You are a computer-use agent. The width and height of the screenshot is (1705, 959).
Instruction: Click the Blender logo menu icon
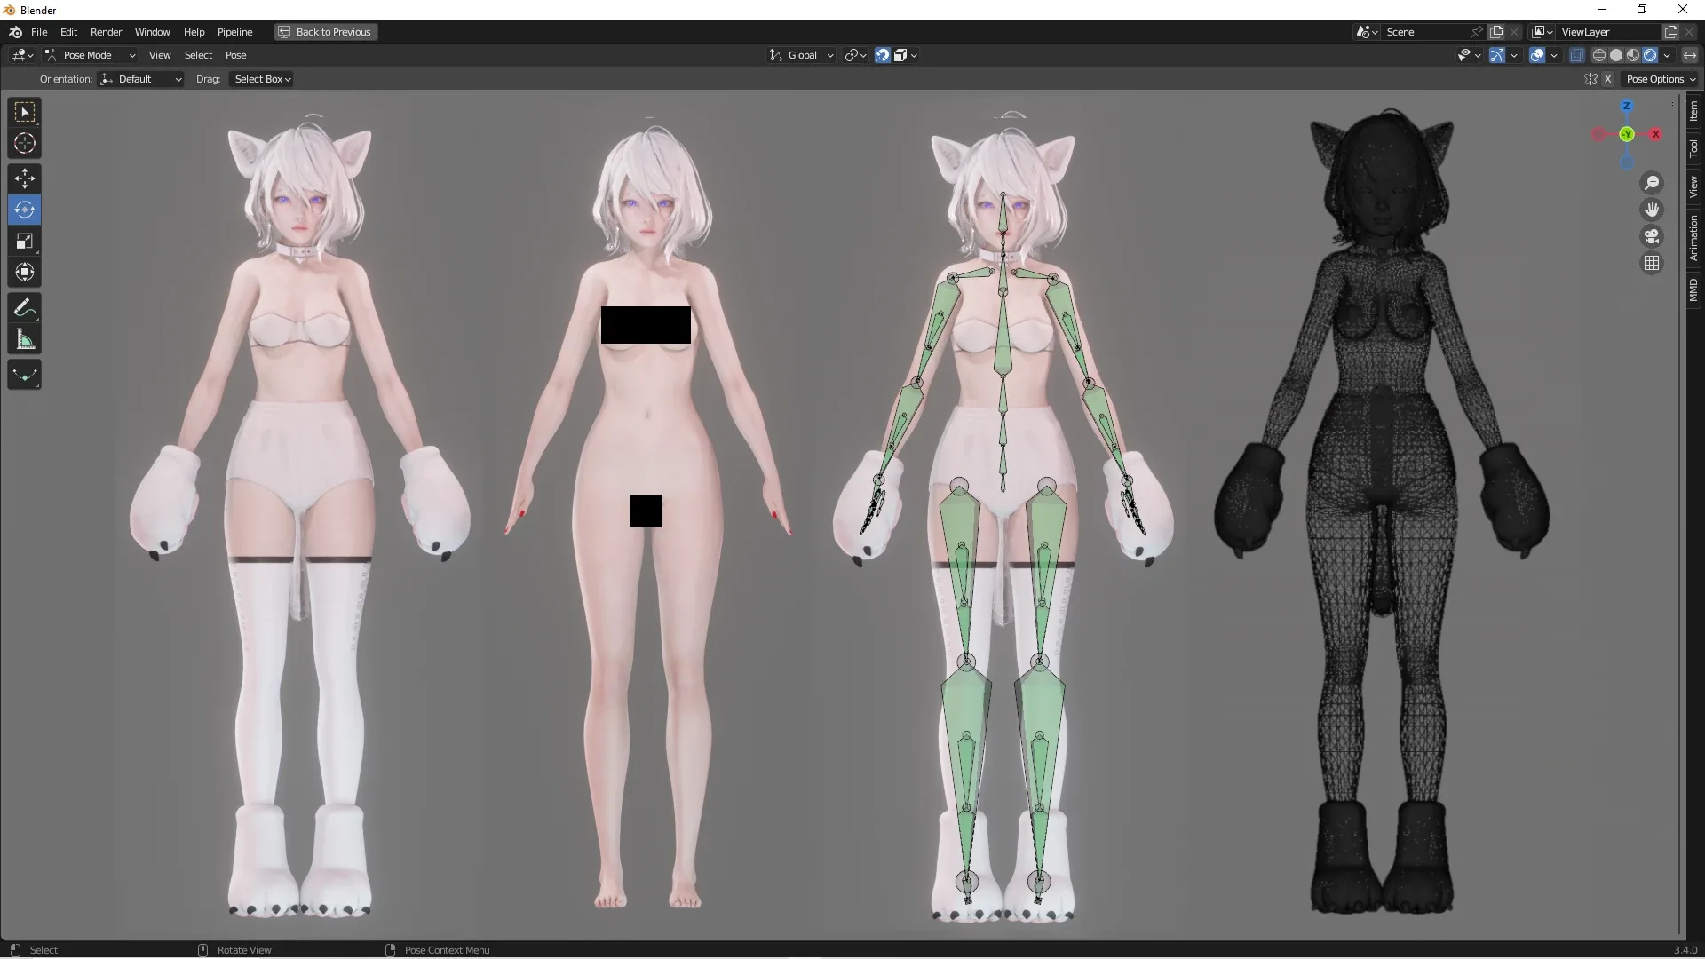pyautogui.click(x=15, y=32)
